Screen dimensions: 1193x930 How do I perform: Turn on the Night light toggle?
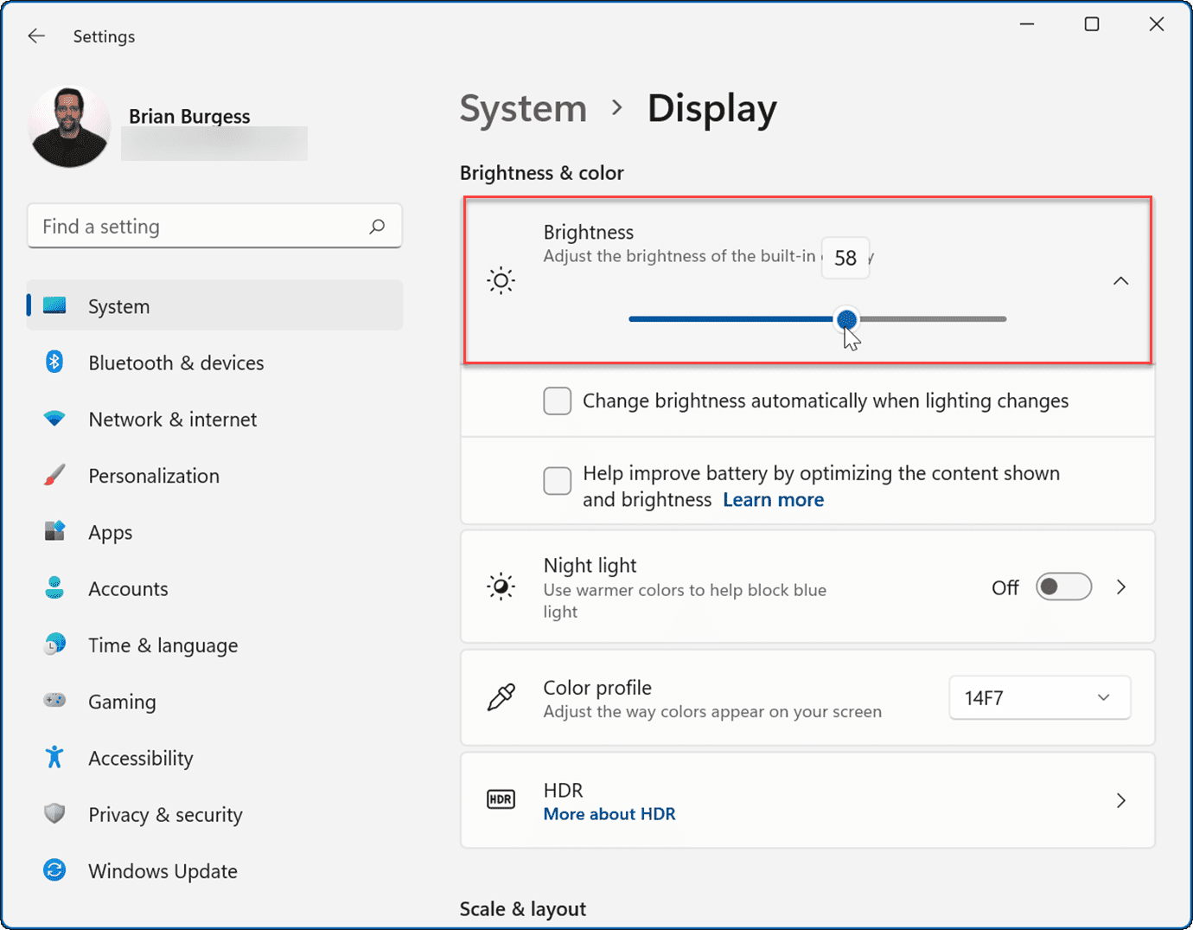1063,587
